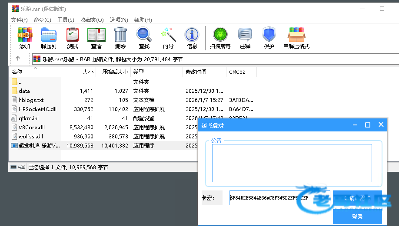Go up one folder level arrow
This screenshot has width=399, height=226.
(x=18, y=59)
